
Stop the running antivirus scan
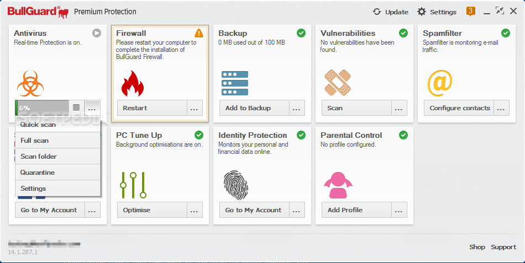pos(76,108)
